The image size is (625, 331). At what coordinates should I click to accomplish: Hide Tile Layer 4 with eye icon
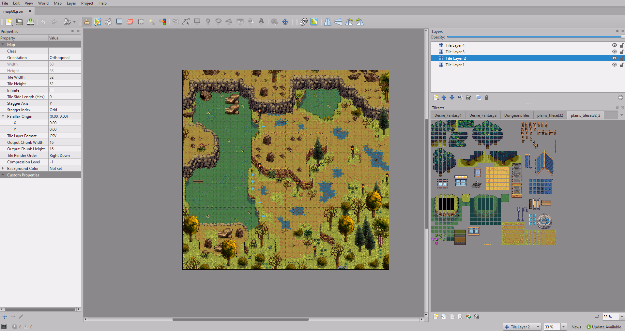(x=614, y=45)
